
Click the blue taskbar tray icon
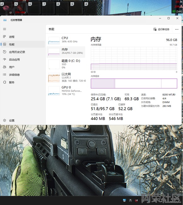tap(124, 200)
